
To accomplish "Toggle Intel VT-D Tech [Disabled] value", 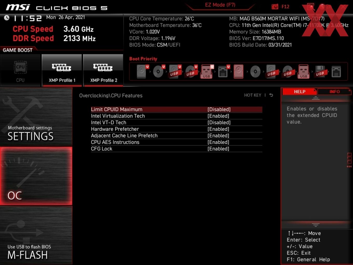I will click(x=219, y=122).
